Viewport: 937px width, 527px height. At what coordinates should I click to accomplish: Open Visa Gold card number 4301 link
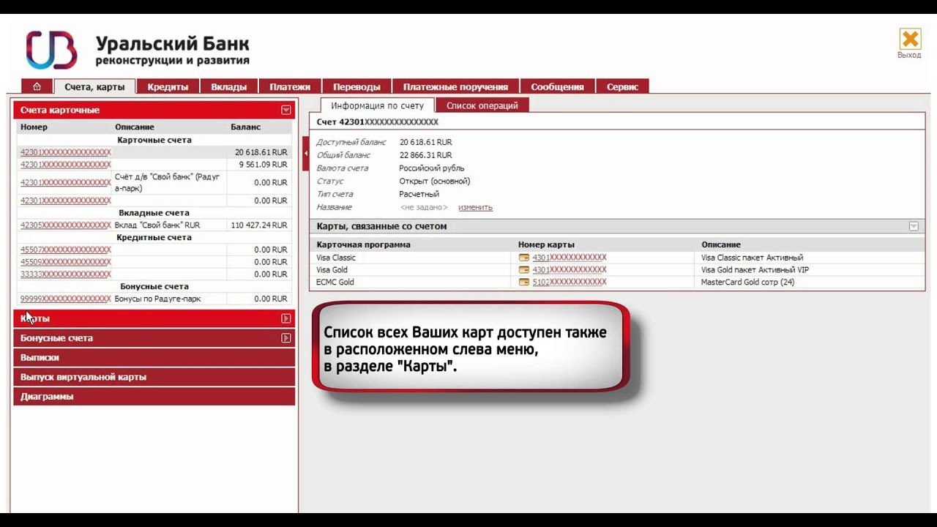click(x=570, y=270)
